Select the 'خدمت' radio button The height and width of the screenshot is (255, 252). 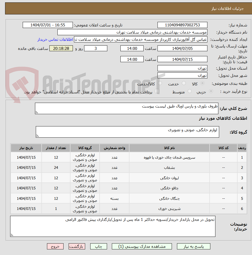click(x=184, y=83)
